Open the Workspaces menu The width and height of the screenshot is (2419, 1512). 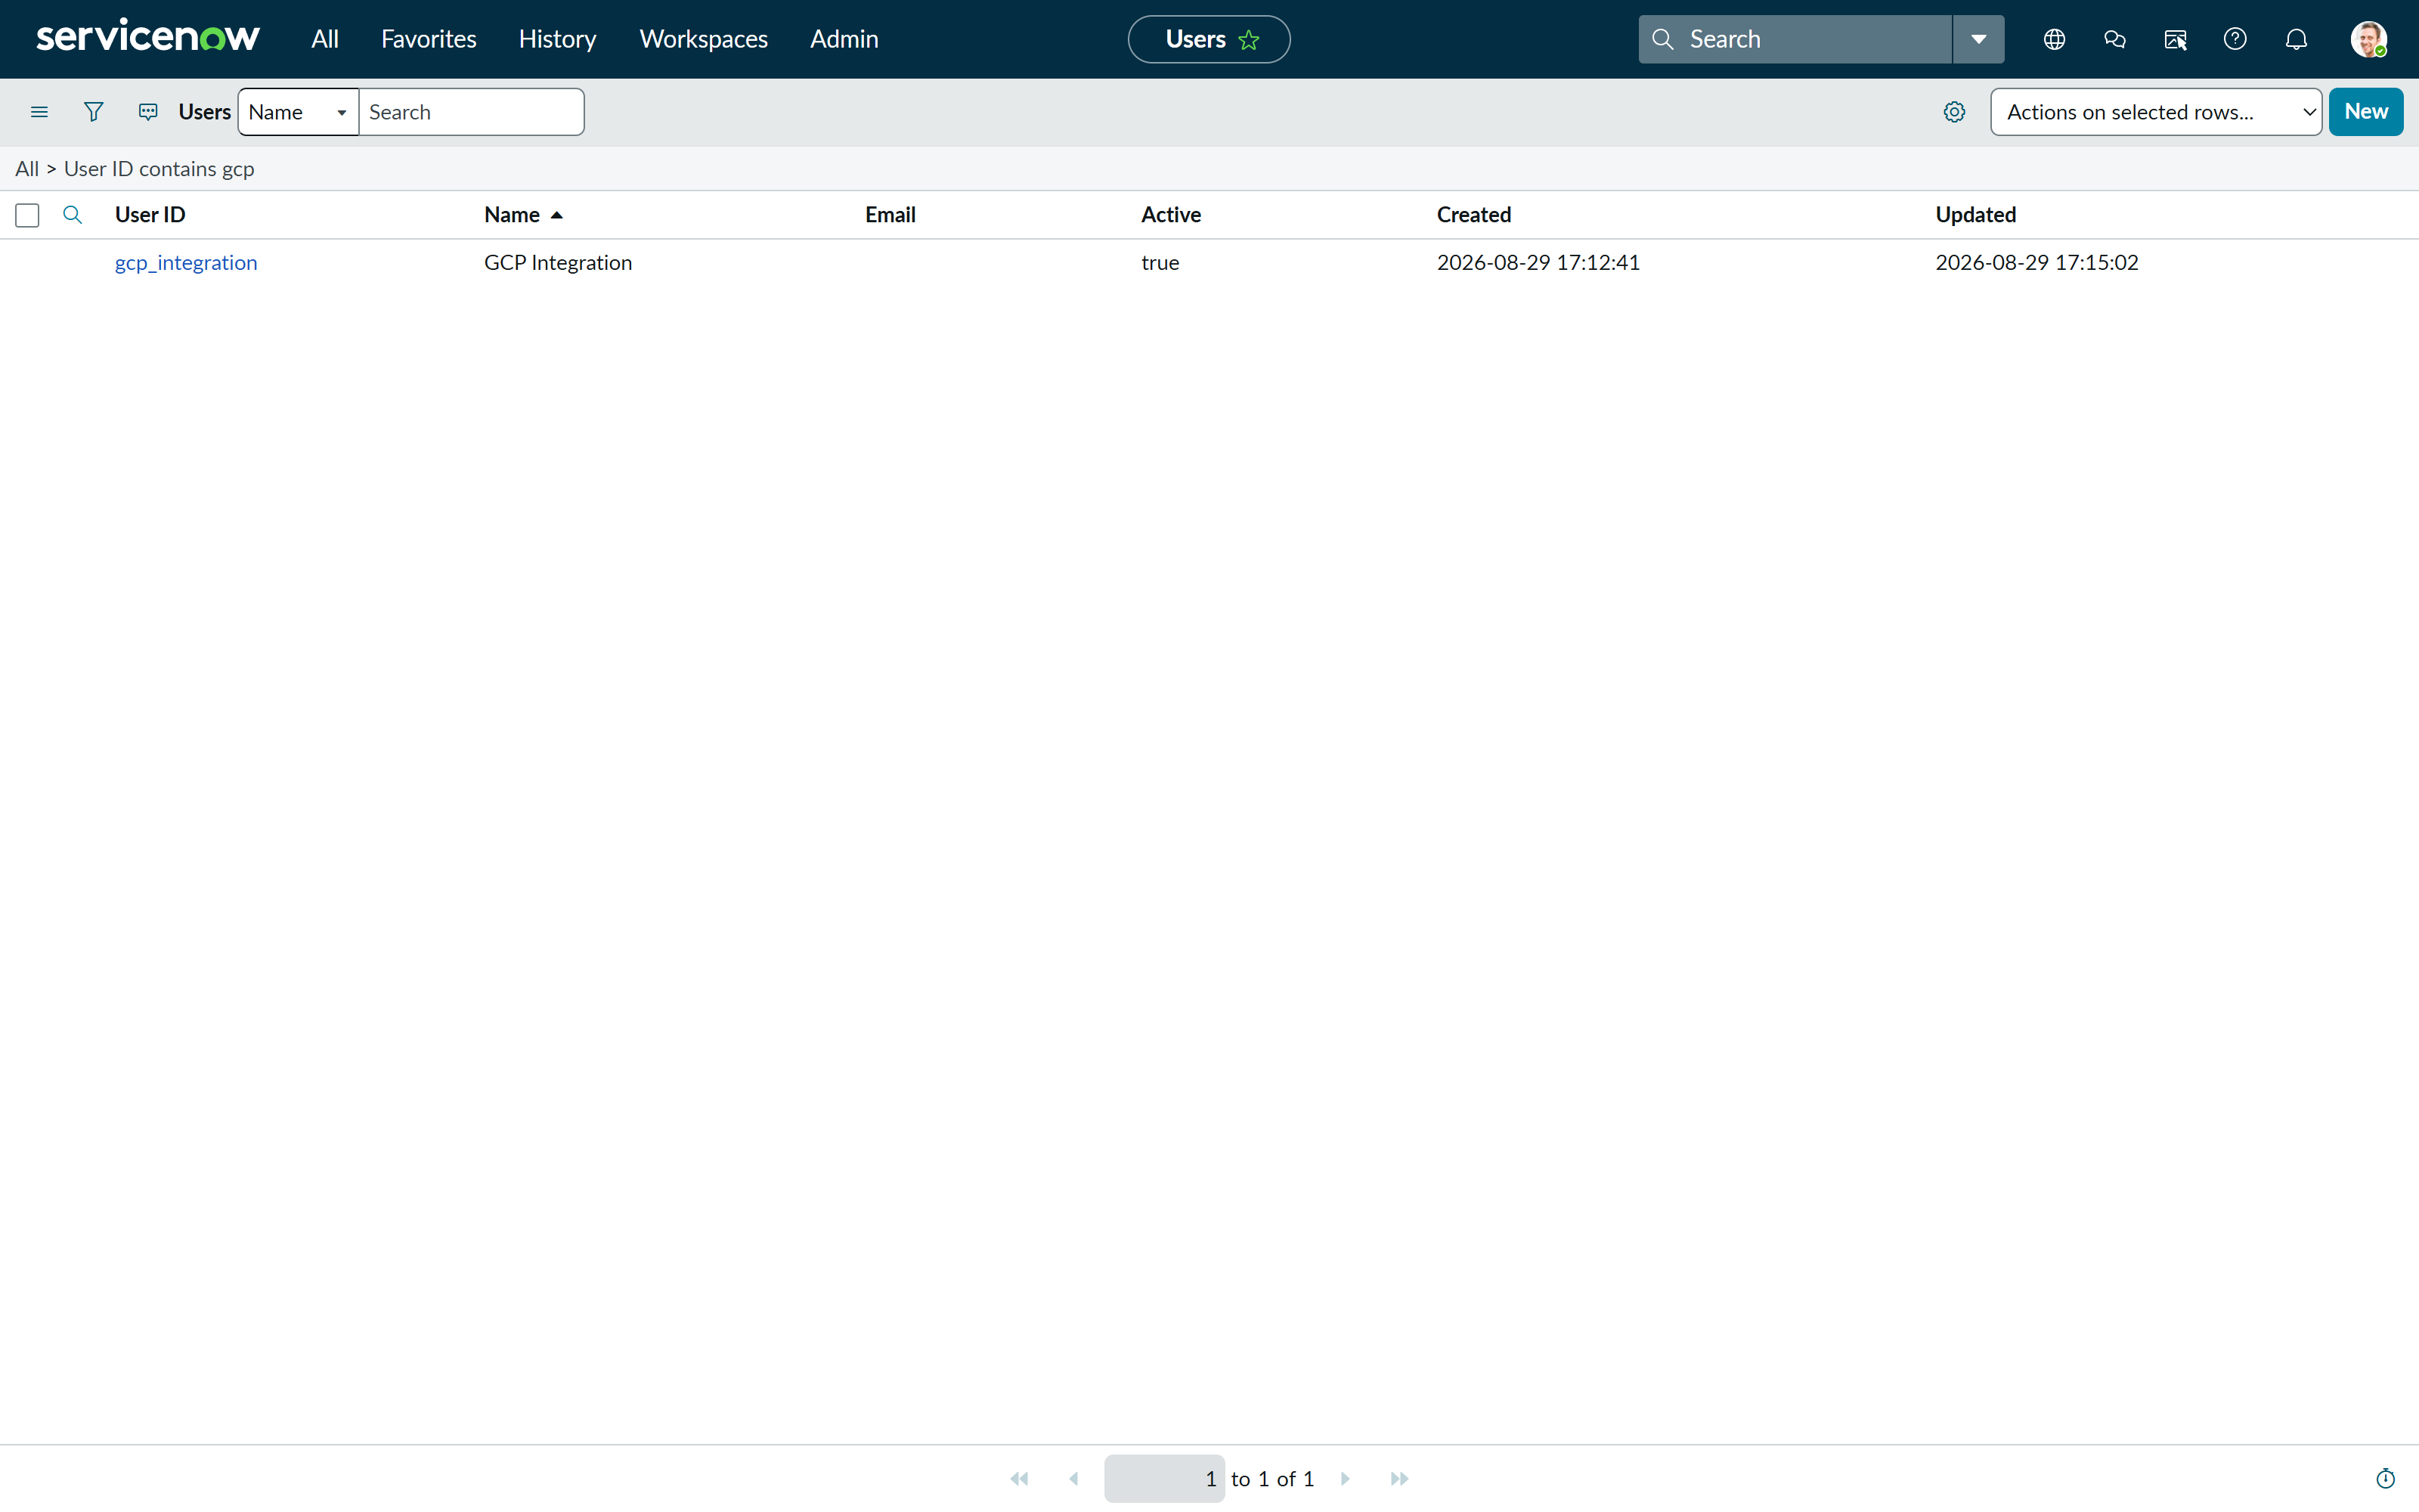[x=704, y=39]
